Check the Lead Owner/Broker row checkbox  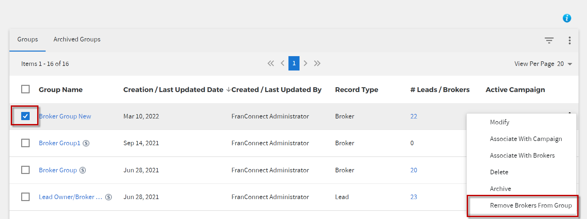click(x=25, y=197)
